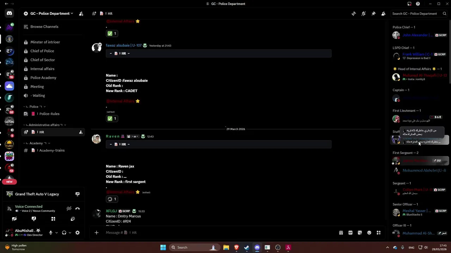Open the Academy-trains channel
This screenshot has height=253, width=451.
pyautogui.click(x=52, y=150)
